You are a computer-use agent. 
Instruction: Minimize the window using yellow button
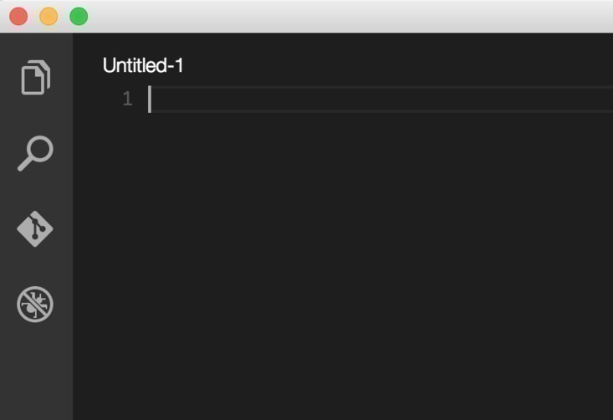(x=49, y=17)
